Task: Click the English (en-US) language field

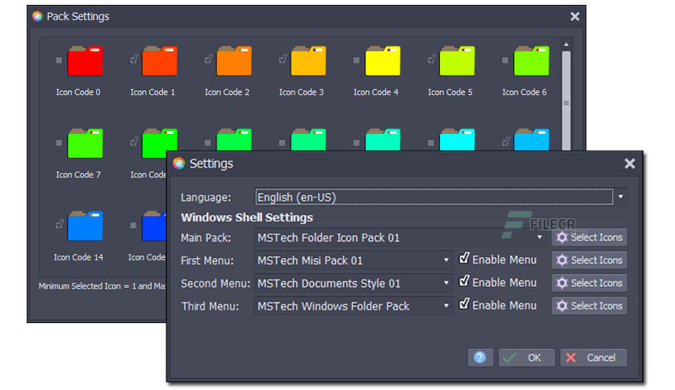Action: click(x=434, y=197)
